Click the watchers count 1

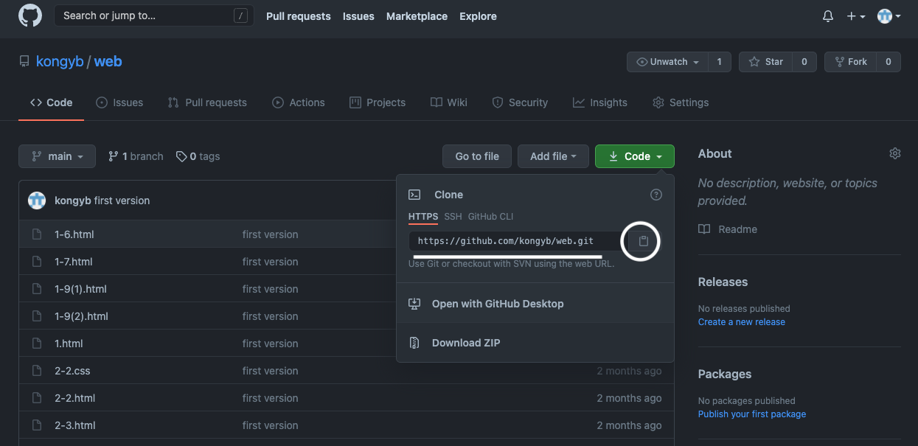pyautogui.click(x=719, y=62)
